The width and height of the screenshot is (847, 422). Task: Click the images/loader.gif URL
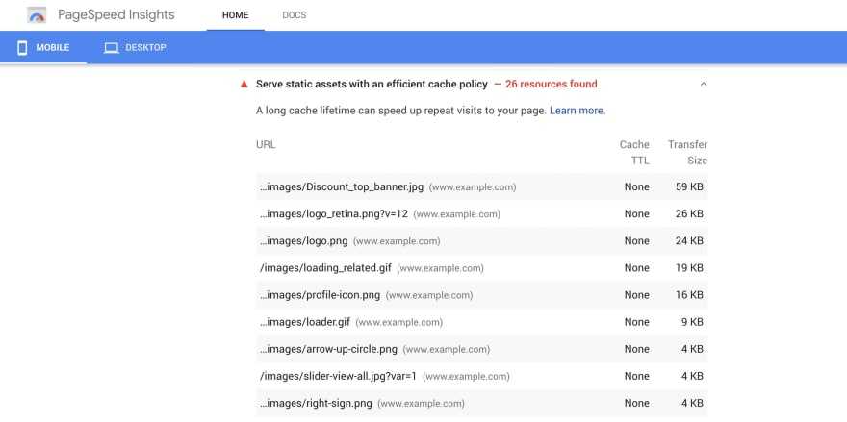coord(304,322)
